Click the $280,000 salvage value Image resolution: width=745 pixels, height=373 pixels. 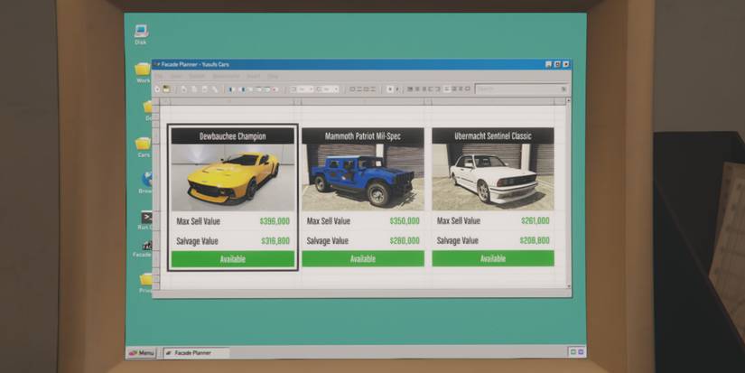405,241
